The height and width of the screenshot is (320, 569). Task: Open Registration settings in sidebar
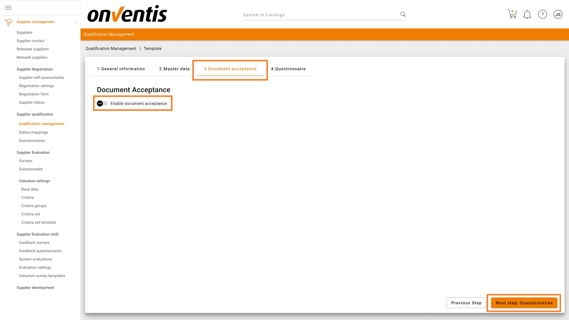point(36,86)
